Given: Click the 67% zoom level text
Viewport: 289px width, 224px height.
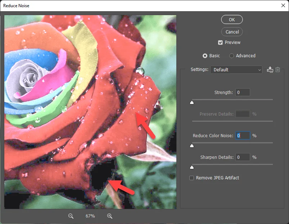Looking at the screenshot, I should (x=90, y=216).
